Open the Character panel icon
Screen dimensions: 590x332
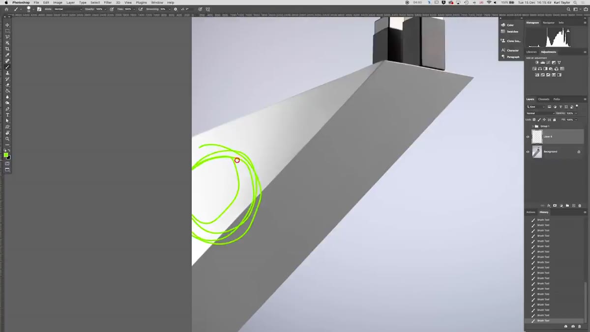(503, 50)
